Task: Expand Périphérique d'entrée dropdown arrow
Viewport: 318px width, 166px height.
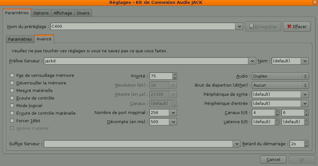Action: (305, 103)
